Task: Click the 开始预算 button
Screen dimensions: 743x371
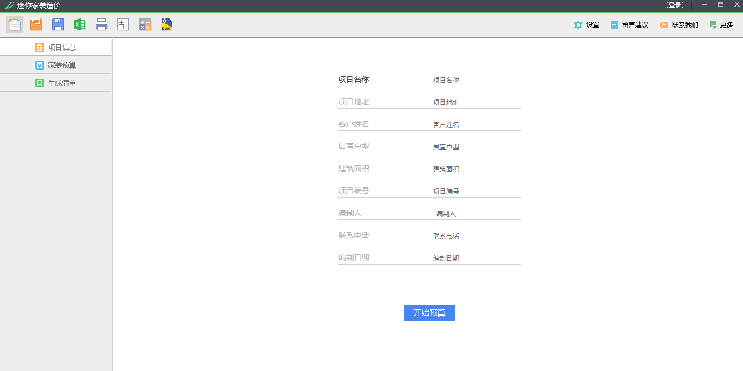Action: [429, 313]
